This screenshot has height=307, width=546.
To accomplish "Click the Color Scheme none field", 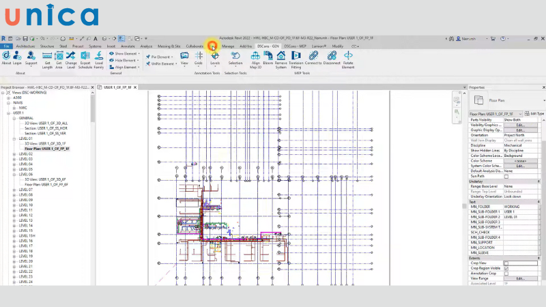I will (520, 160).
